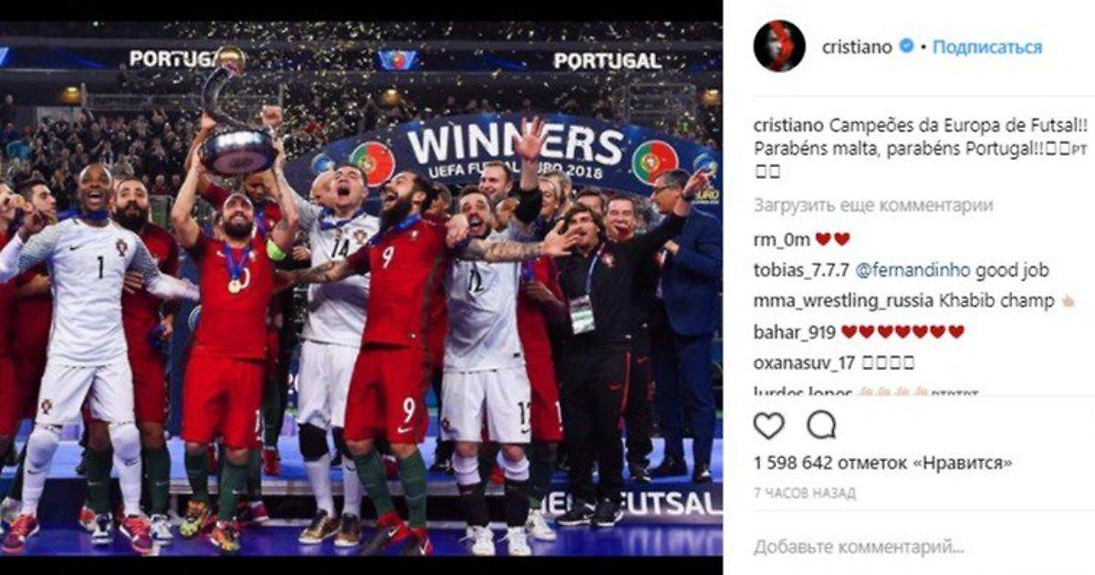The height and width of the screenshot is (575, 1095).
Task: Open cristiano username in caption
Action: pyautogui.click(x=788, y=124)
